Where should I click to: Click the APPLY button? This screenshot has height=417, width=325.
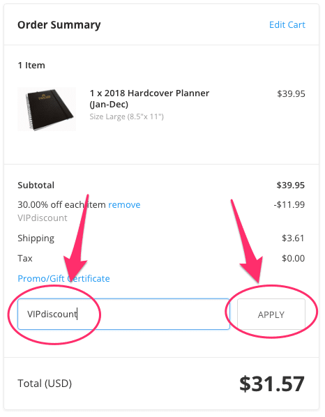(271, 314)
